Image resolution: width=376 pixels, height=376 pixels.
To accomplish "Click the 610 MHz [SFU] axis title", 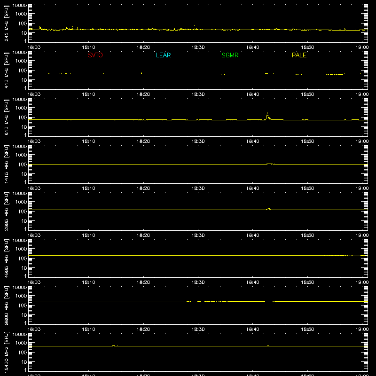I will coord(7,117).
